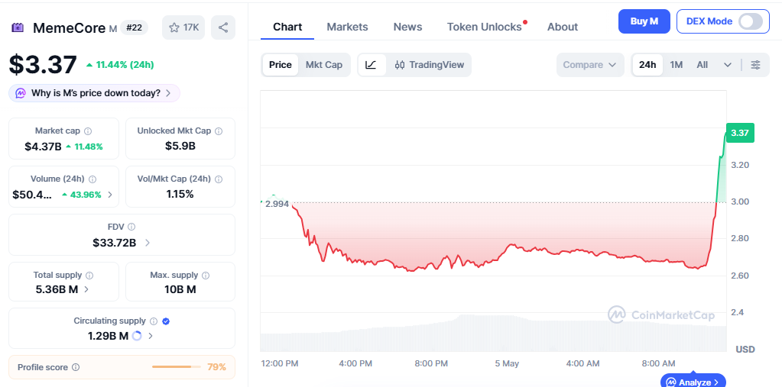782x387 pixels.
Task: Click the 79% profile score value
Action: point(216,367)
